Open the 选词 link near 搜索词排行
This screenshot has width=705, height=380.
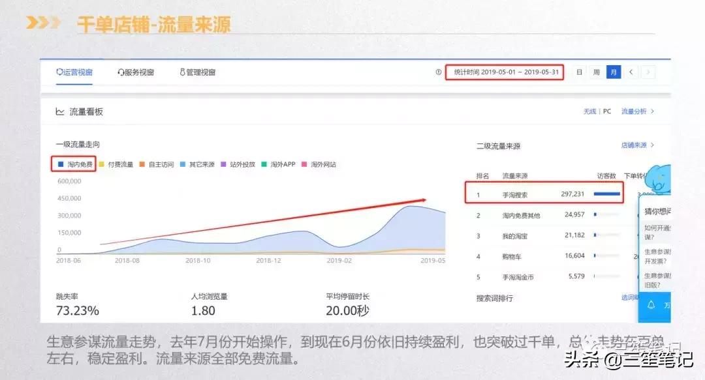tap(627, 297)
